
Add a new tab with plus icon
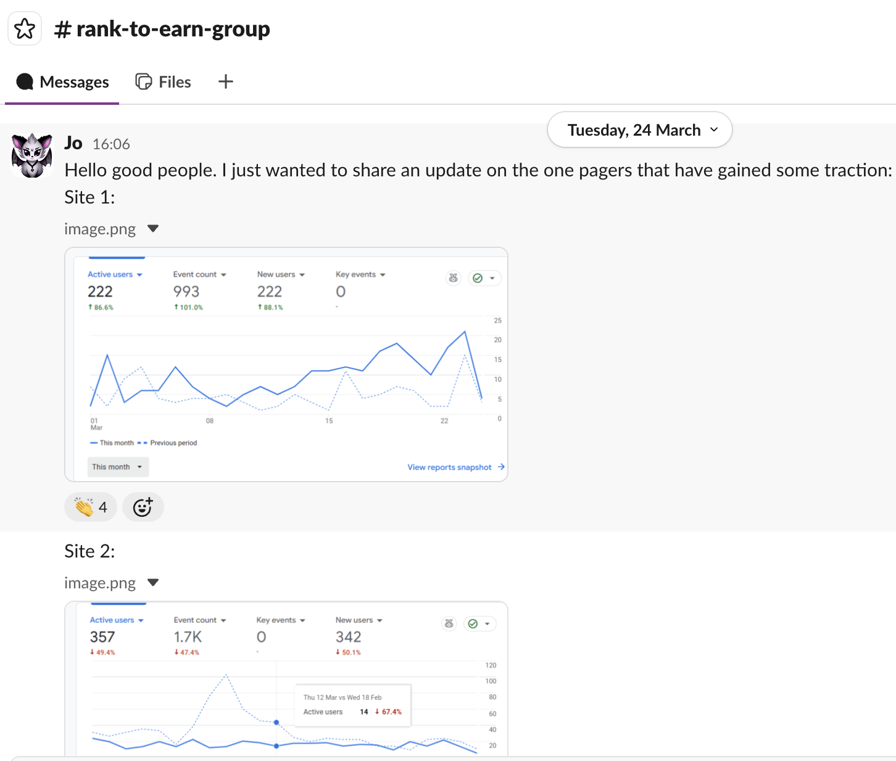point(226,81)
